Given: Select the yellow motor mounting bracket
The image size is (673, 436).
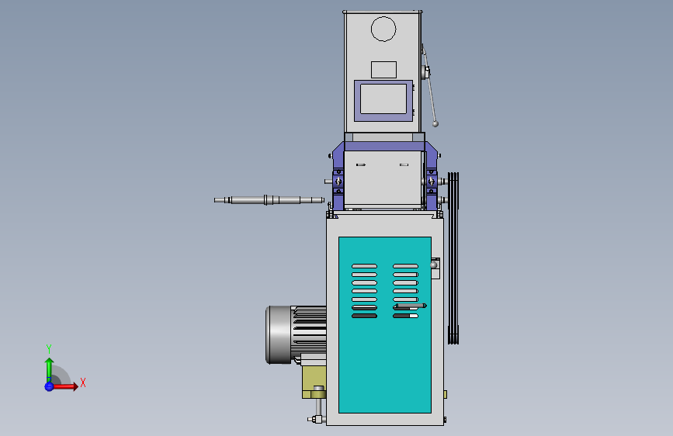Looking at the screenshot, I should 314,382.
